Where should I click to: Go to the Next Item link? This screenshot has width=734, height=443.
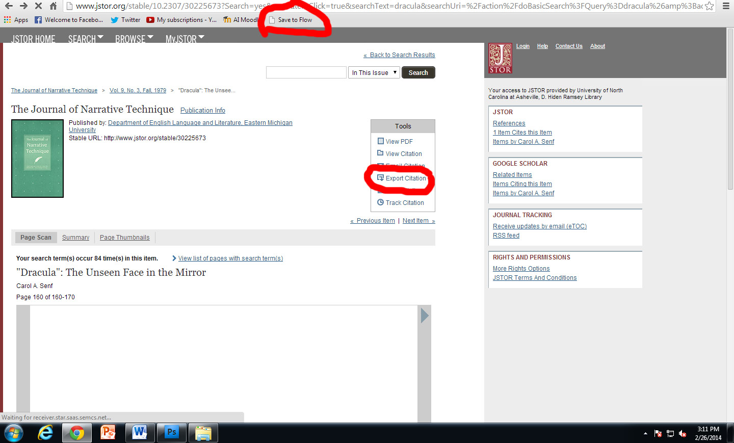[419, 221]
